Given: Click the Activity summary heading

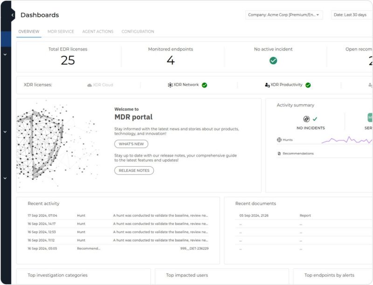Looking at the screenshot, I should 296,105.
